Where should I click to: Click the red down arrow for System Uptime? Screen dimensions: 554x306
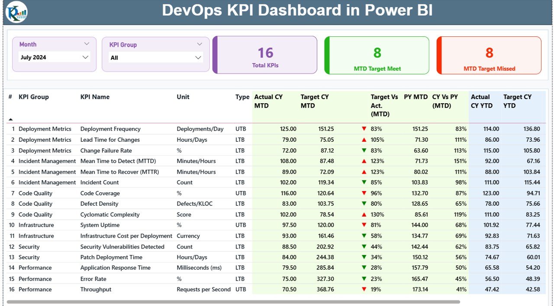tap(364, 225)
